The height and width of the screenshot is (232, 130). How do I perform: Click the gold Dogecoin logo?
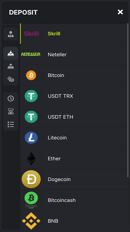point(31,179)
